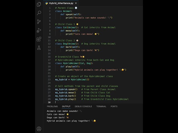Click 'class HybridAnimal(Cat, Dog):' on line 18
Screen dimensions: 178x133
pyautogui.click(x=74, y=63)
